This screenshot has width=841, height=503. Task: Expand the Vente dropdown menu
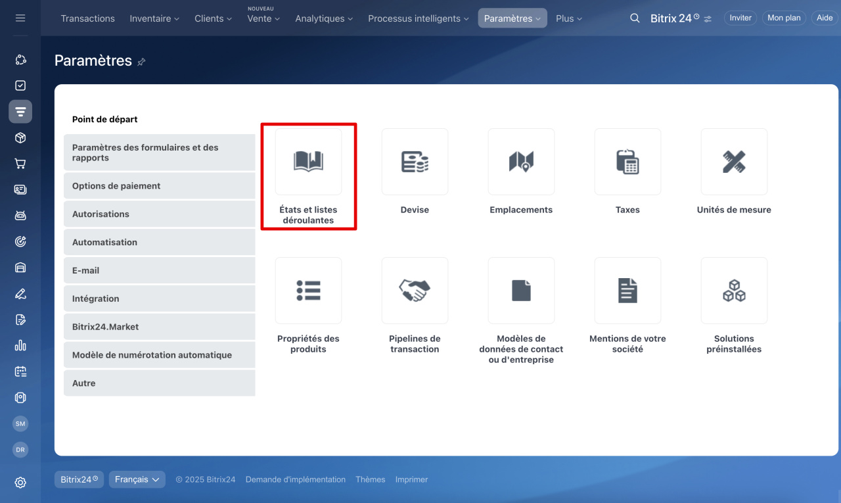263,18
